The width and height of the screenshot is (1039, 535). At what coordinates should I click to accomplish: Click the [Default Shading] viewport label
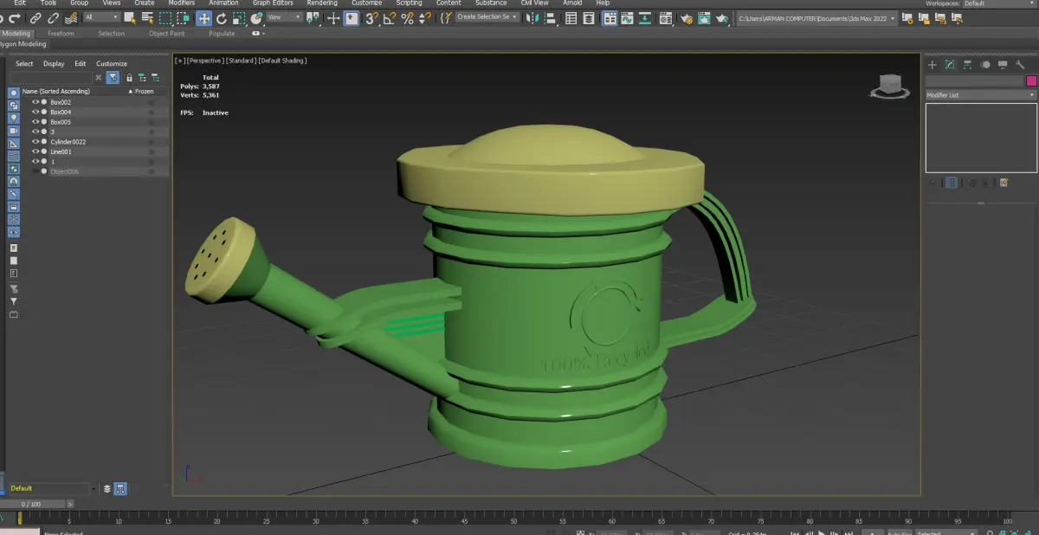[283, 61]
